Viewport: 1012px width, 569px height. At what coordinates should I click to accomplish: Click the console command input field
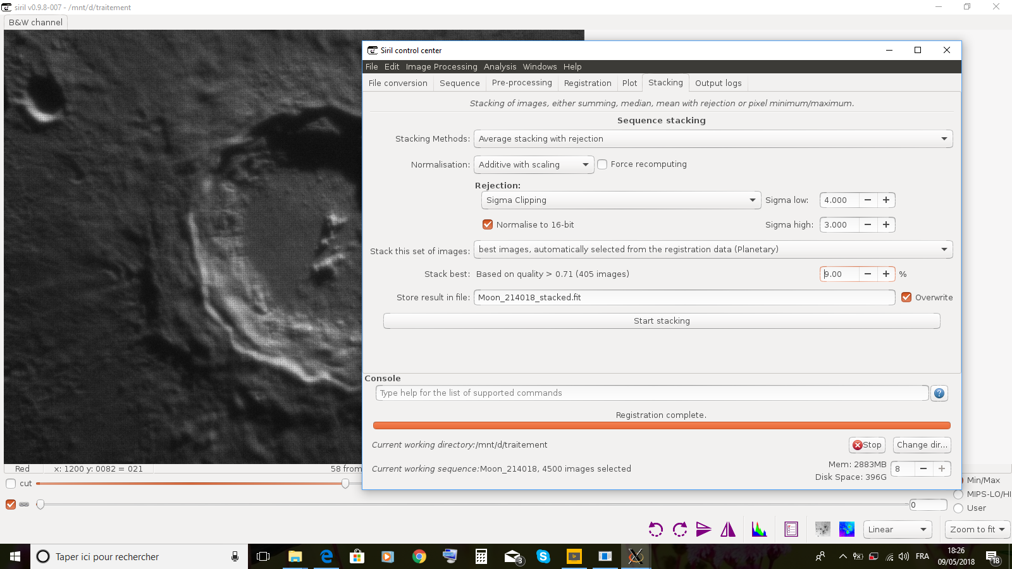[x=652, y=393]
